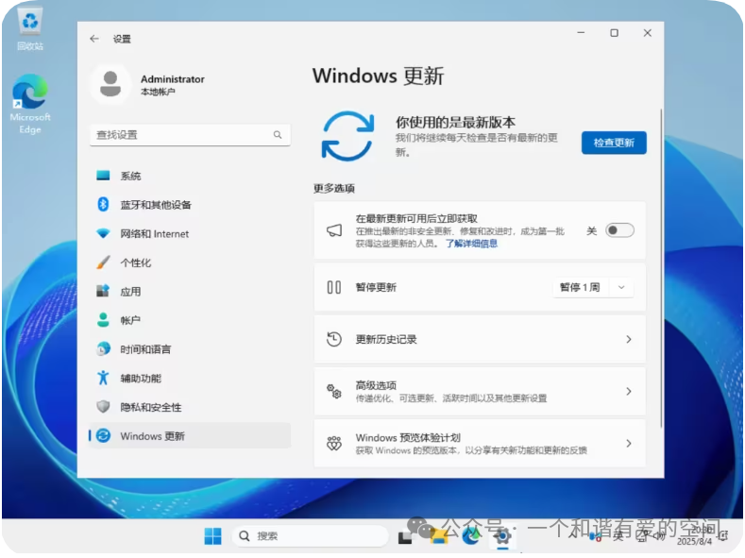745x558 pixels.
Task: Expand the update history row chevron
Action: pos(629,339)
